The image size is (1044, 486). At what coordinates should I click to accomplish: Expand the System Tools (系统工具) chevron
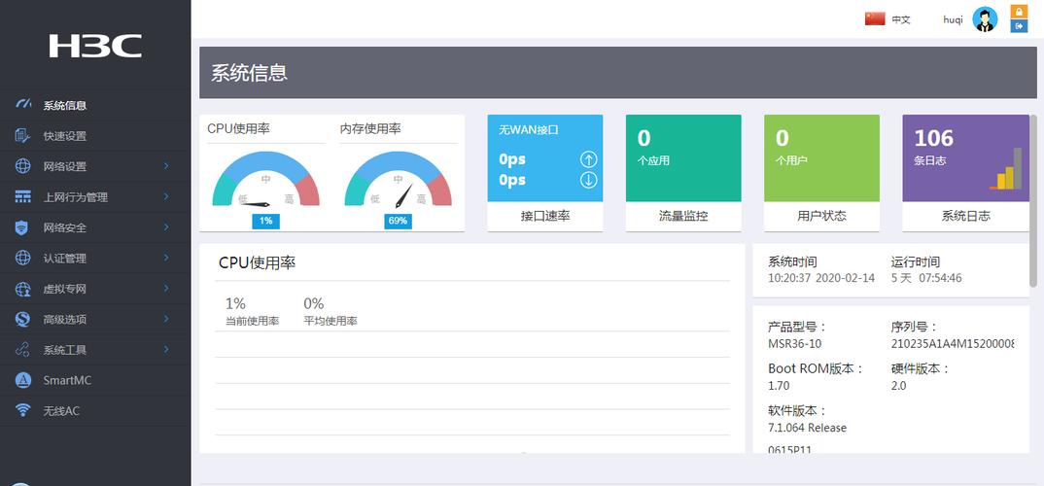166,349
